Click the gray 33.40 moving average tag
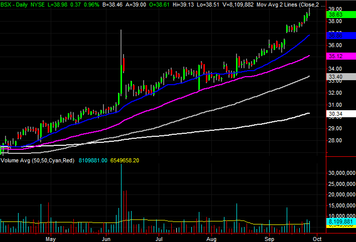This screenshot has width=356, height=242. (341, 77)
